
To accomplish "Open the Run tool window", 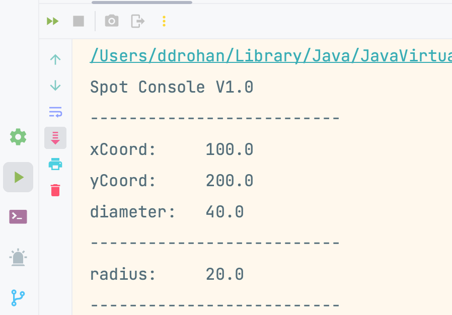I will tap(18, 177).
